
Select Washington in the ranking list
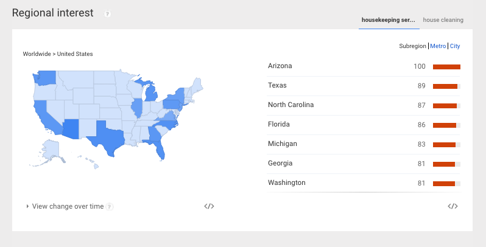point(286,183)
